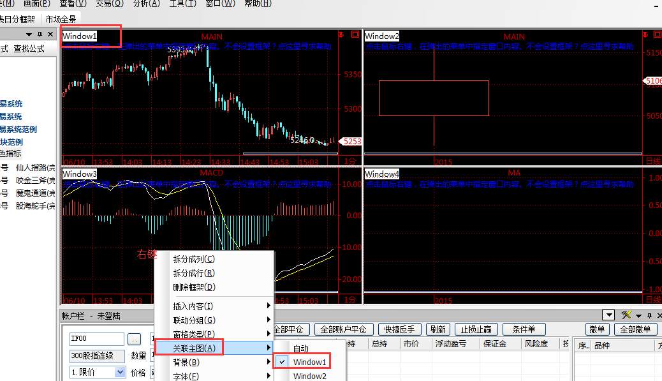Click the tools icon in account bar header
The height and width of the screenshot is (381, 662).
coord(626,315)
